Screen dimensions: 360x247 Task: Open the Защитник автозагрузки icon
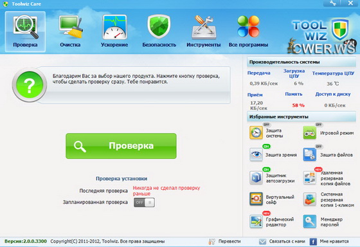pyautogui.click(x=256, y=178)
